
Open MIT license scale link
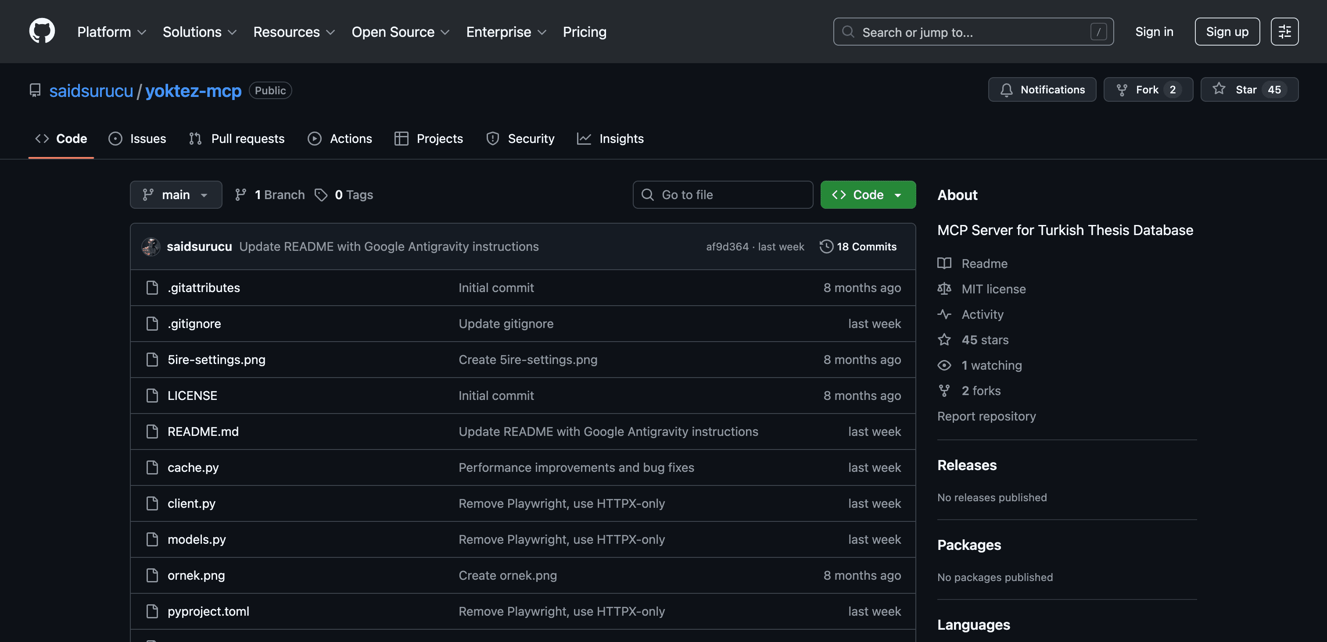coord(993,289)
